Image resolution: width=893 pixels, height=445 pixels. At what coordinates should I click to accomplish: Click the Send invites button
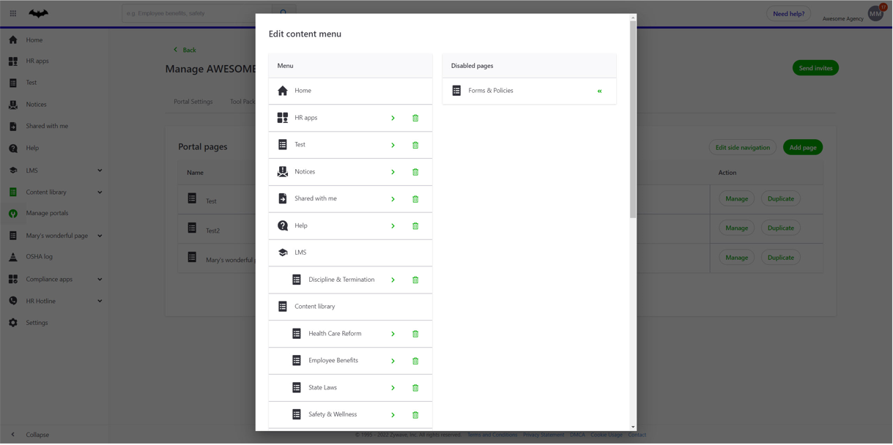click(x=815, y=66)
